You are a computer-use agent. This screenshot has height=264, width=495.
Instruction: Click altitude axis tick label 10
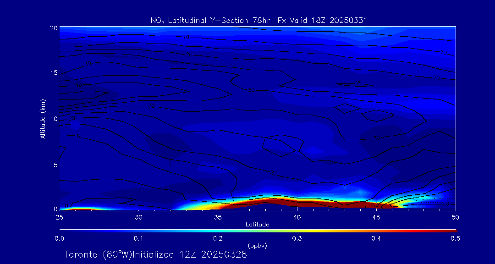[54, 119]
